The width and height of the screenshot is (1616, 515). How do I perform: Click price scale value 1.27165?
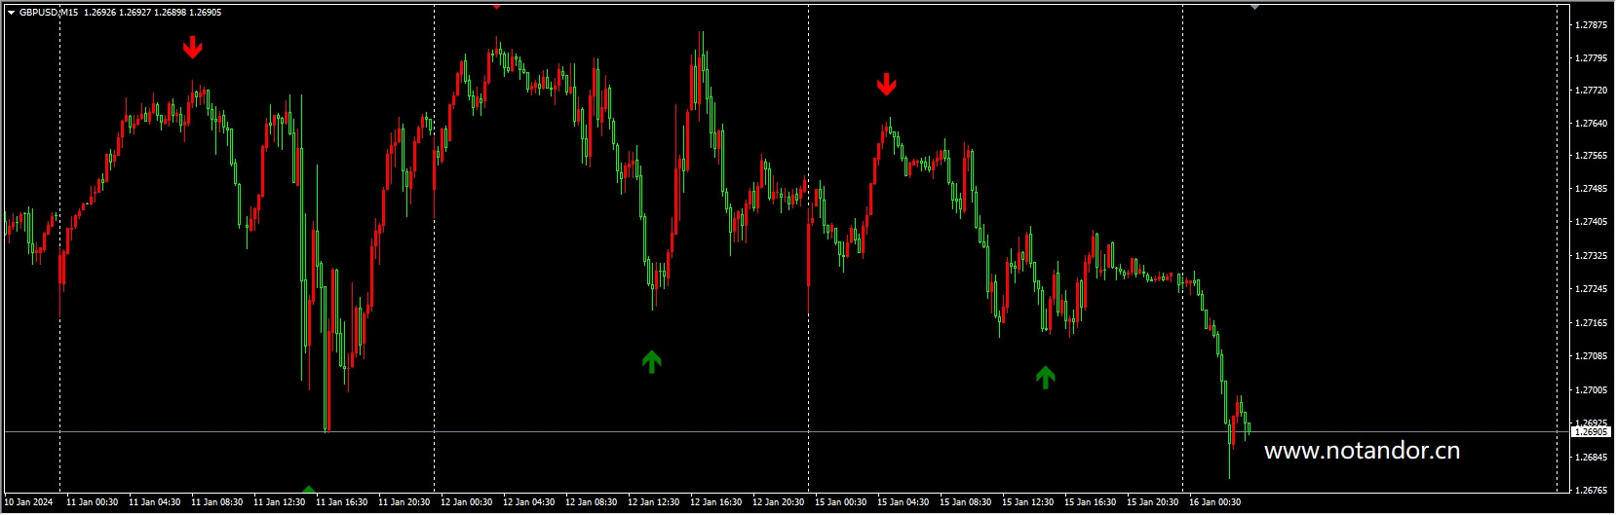pyautogui.click(x=1591, y=322)
